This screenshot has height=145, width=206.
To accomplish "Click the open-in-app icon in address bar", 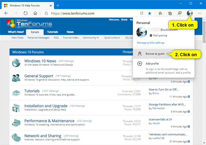I will 142,13.
